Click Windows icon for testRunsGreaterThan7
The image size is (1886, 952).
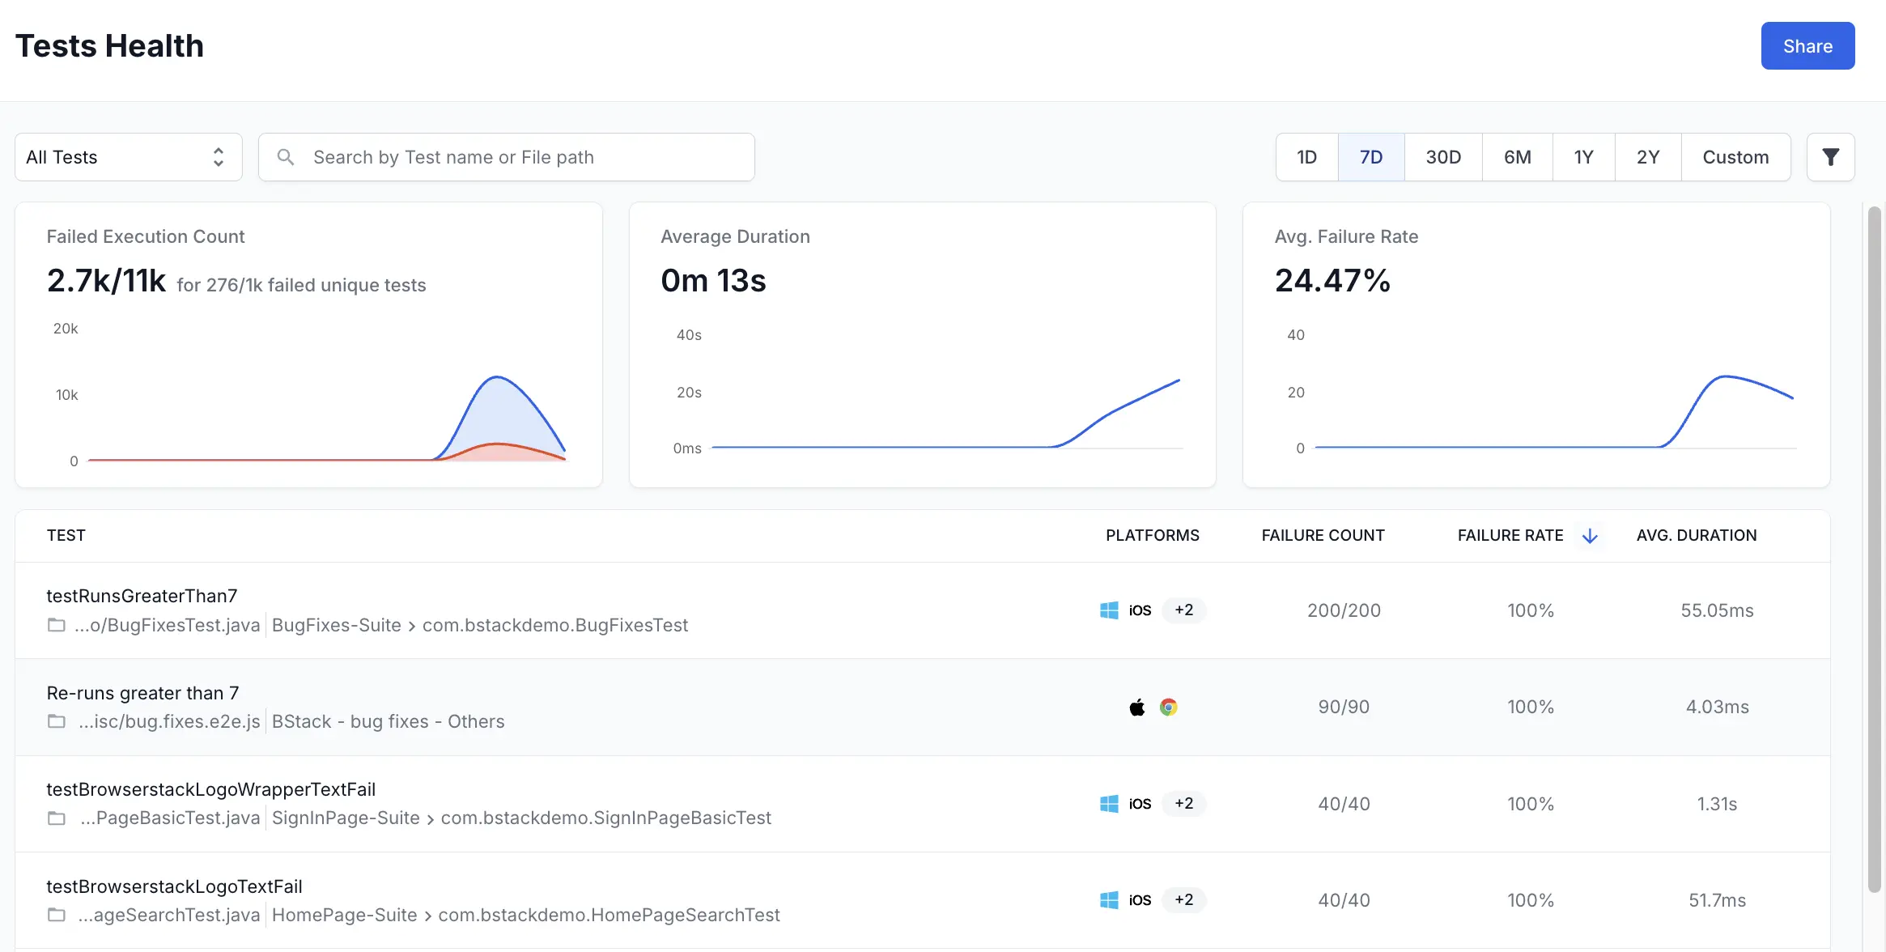[1109, 610]
